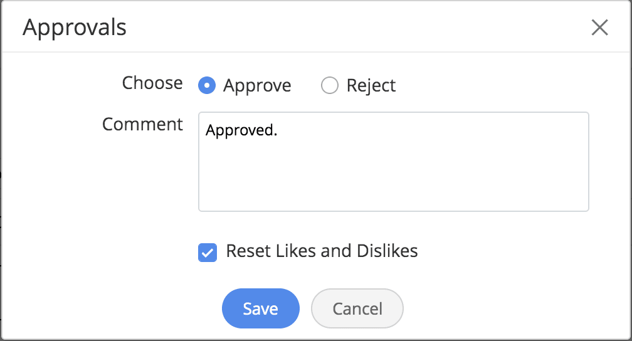632x341 pixels.
Task: Select the Approve radio button
Action: [x=207, y=85]
